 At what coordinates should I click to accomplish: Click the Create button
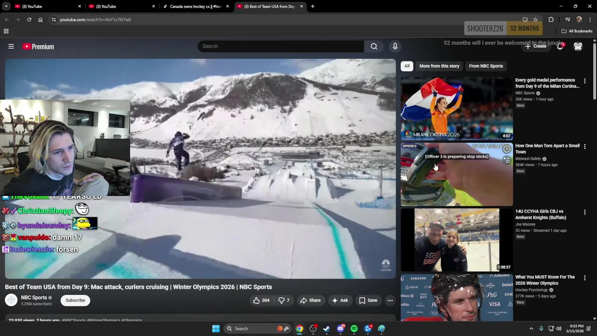coord(535,46)
